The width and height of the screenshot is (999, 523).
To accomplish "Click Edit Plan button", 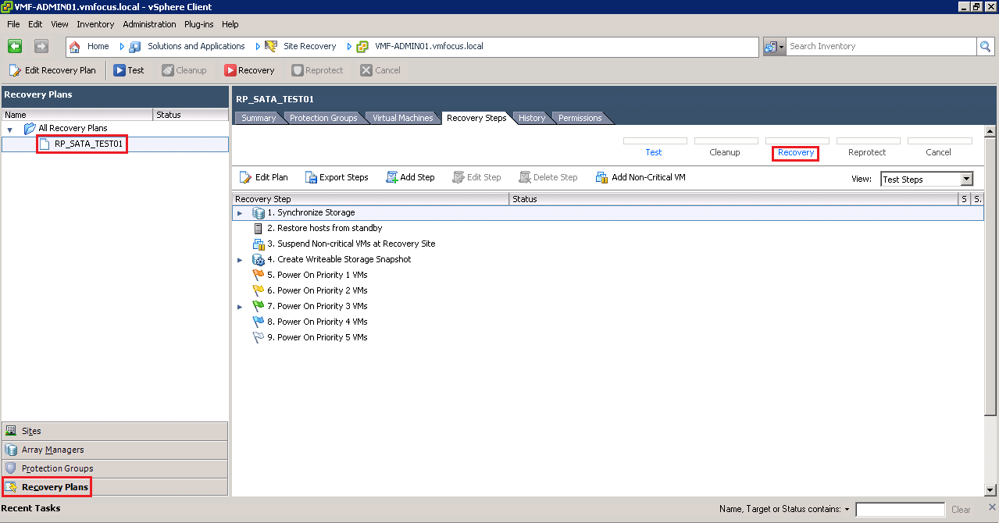I will pos(264,177).
